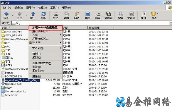Open the Views (查看) dropdown arrow
Screen dimensions: 172x110
click(x=158, y=14)
